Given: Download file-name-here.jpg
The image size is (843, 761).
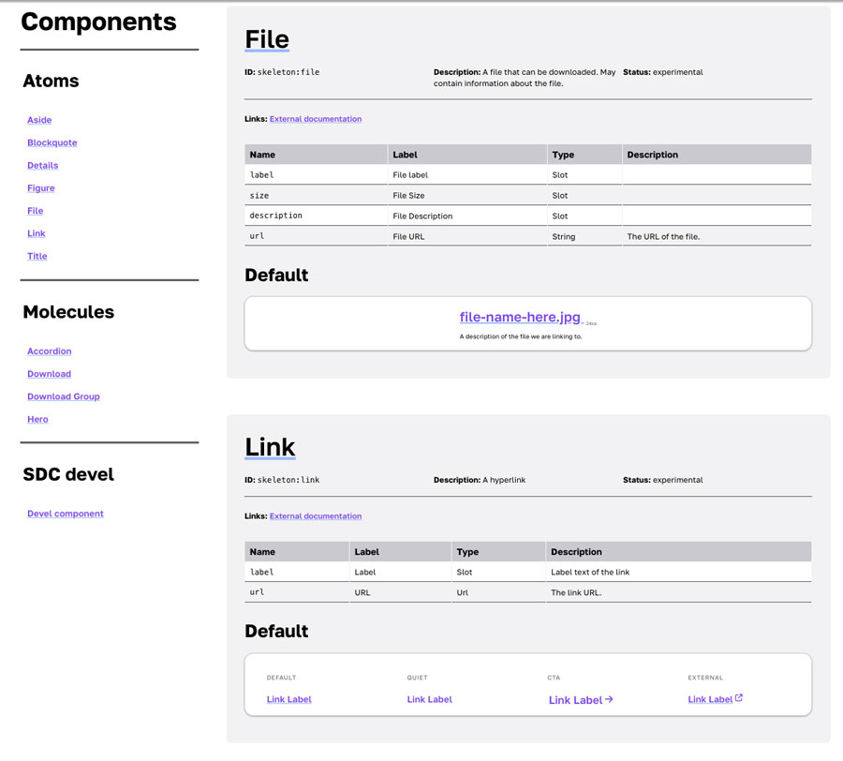Looking at the screenshot, I should click(x=520, y=318).
